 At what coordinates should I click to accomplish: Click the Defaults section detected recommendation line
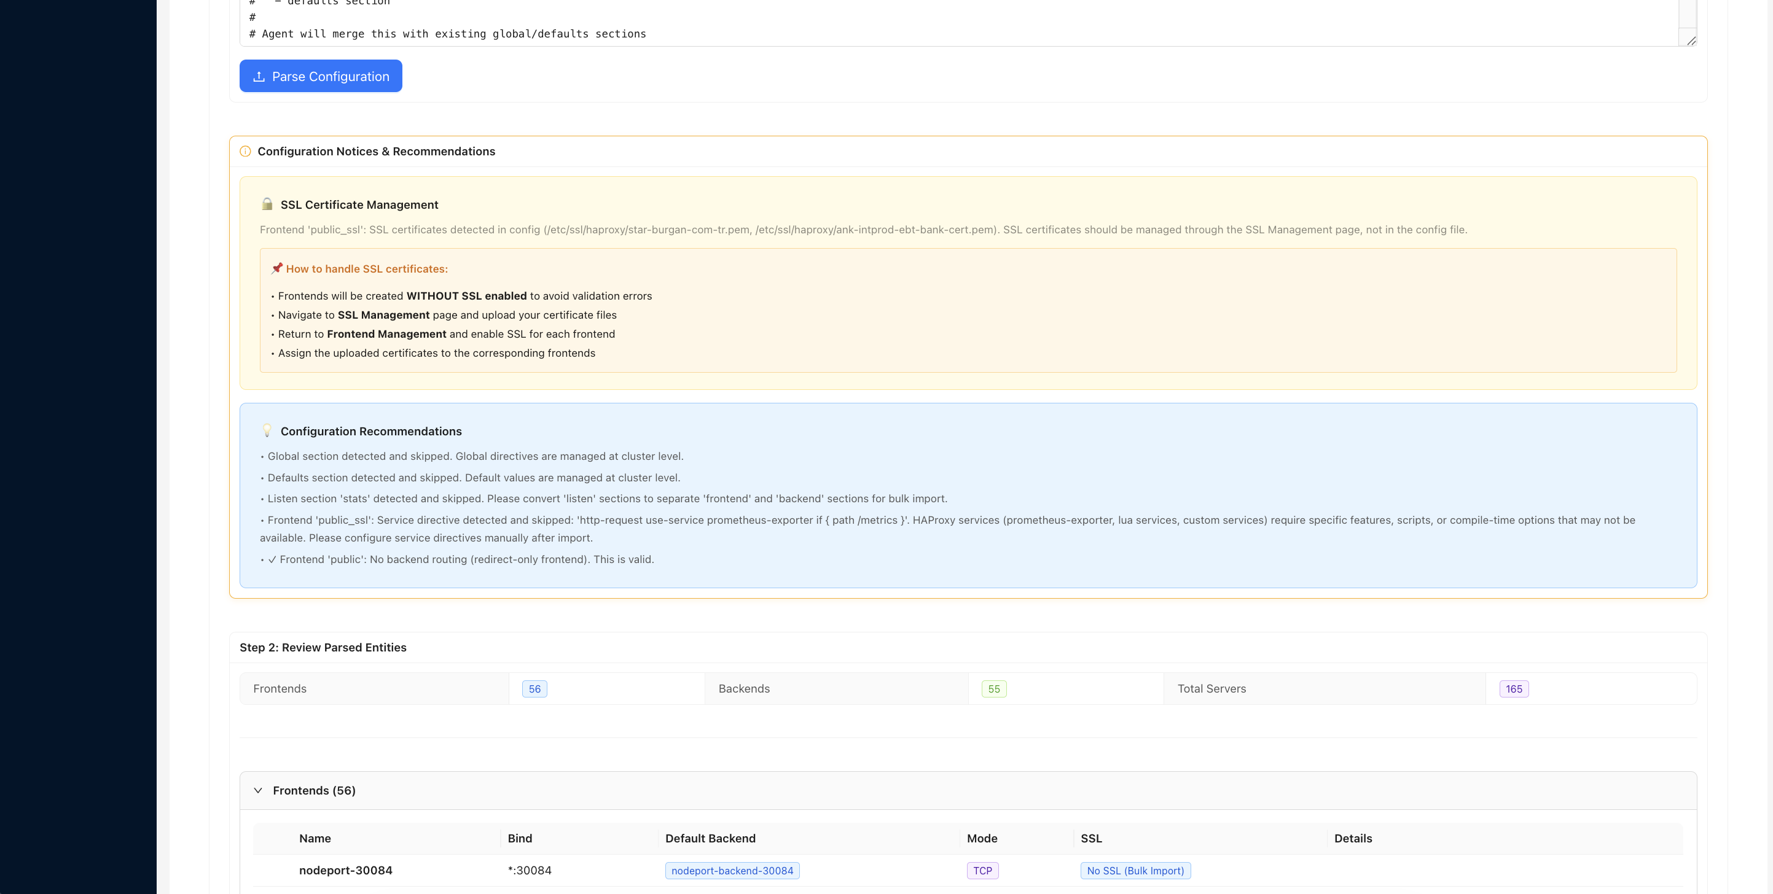pyautogui.click(x=470, y=477)
